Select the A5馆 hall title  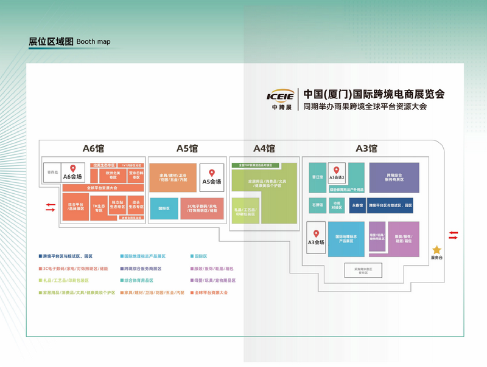point(187,148)
